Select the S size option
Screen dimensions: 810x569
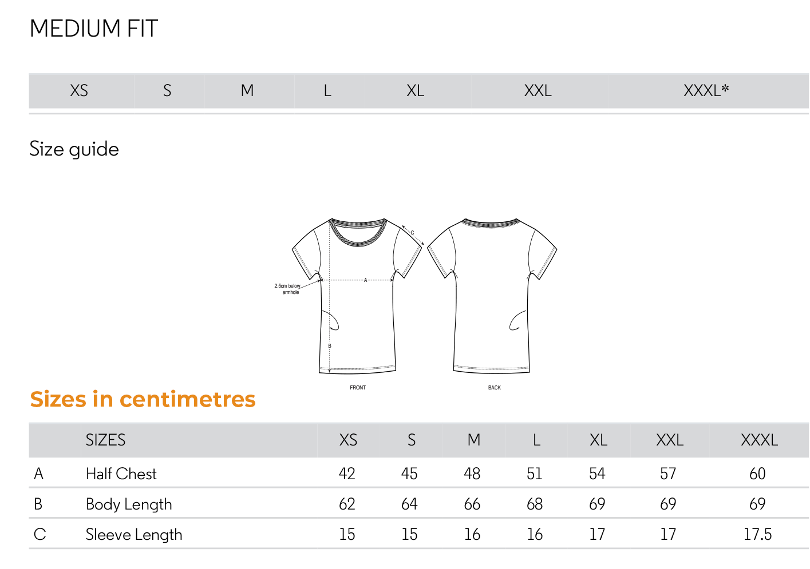(x=167, y=91)
